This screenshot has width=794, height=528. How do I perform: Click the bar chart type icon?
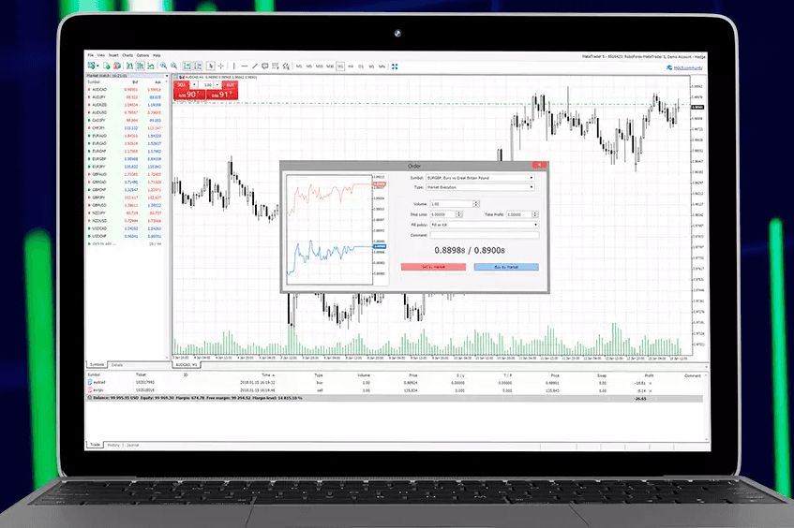point(129,66)
